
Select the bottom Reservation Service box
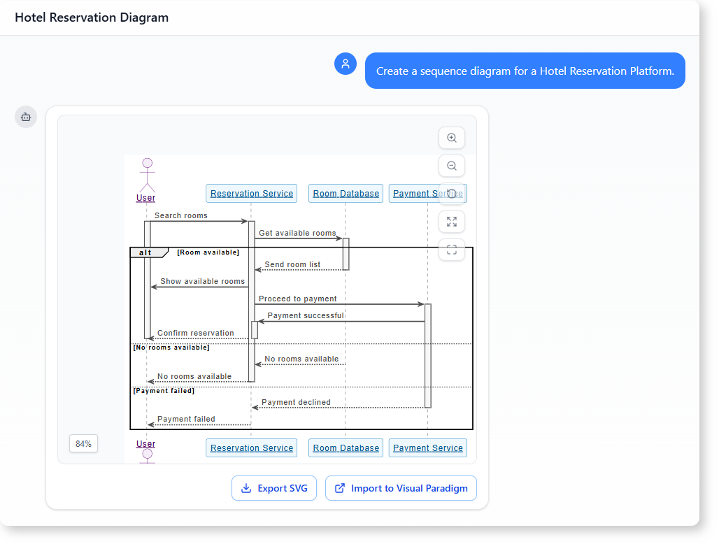(251, 448)
